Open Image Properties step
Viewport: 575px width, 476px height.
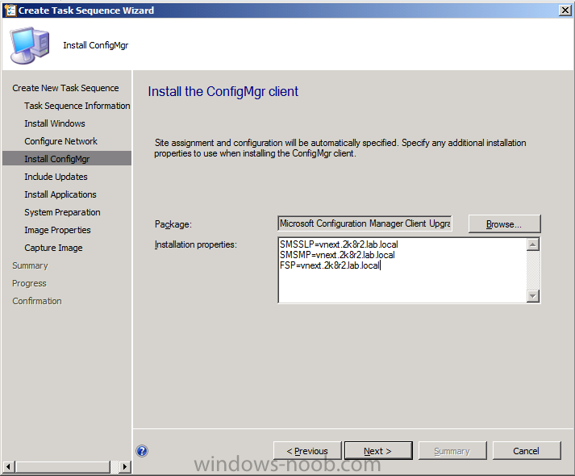pyautogui.click(x=57, y=230)
